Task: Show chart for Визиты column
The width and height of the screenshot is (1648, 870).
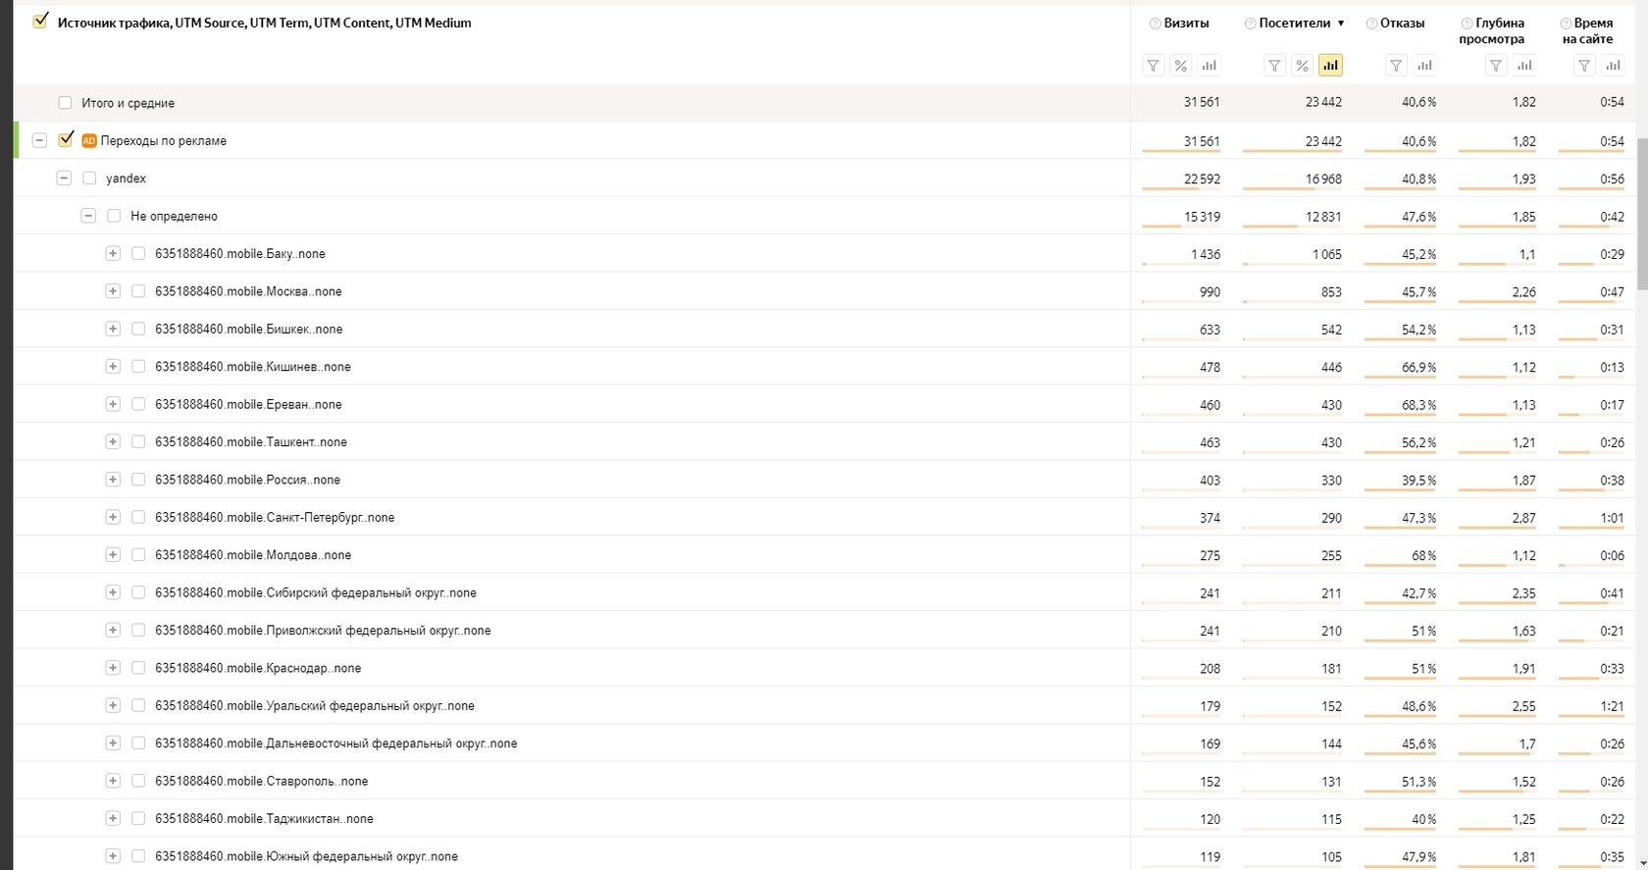Action: [1209, 66]
